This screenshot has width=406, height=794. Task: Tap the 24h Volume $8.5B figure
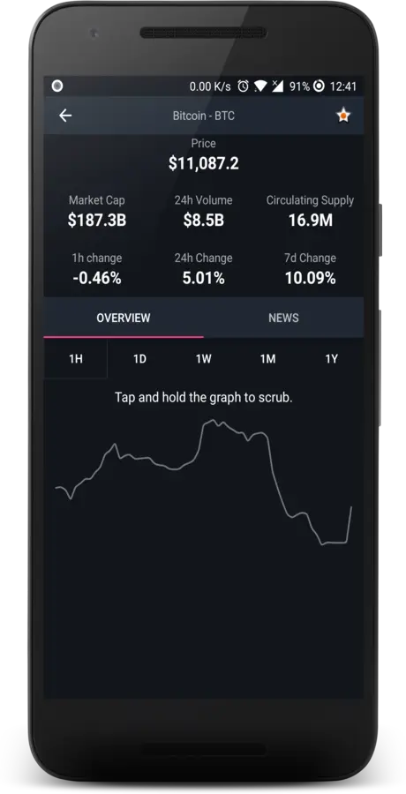click(203, 221)
